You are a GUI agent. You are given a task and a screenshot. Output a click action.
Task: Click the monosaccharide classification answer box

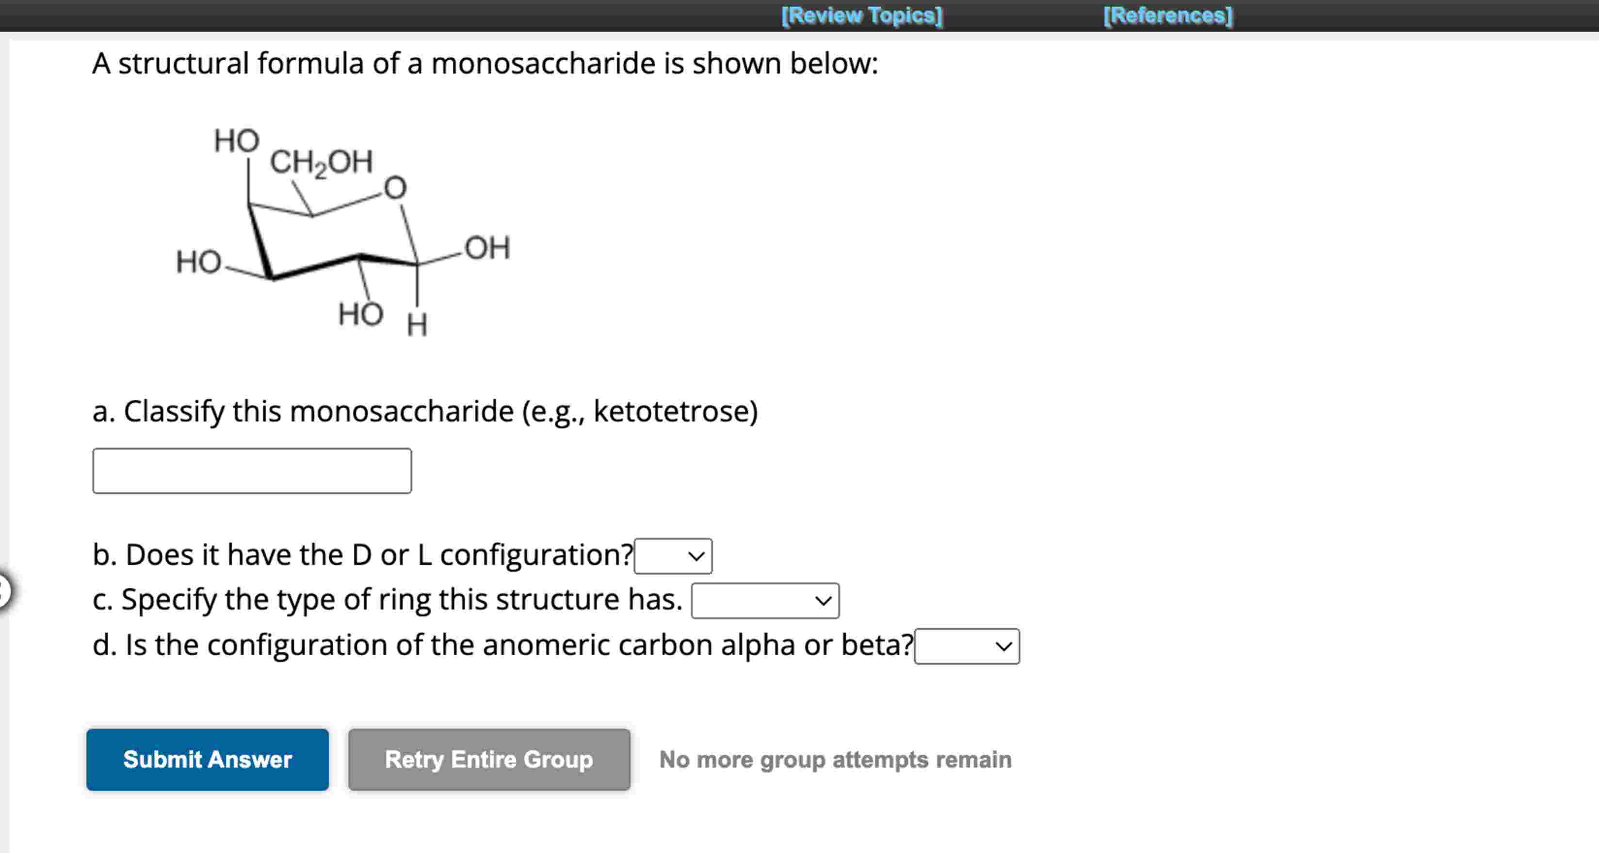pyautogui.click(x=251, y=470)
